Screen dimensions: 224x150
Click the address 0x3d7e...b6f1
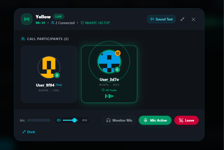click(109, 85)
